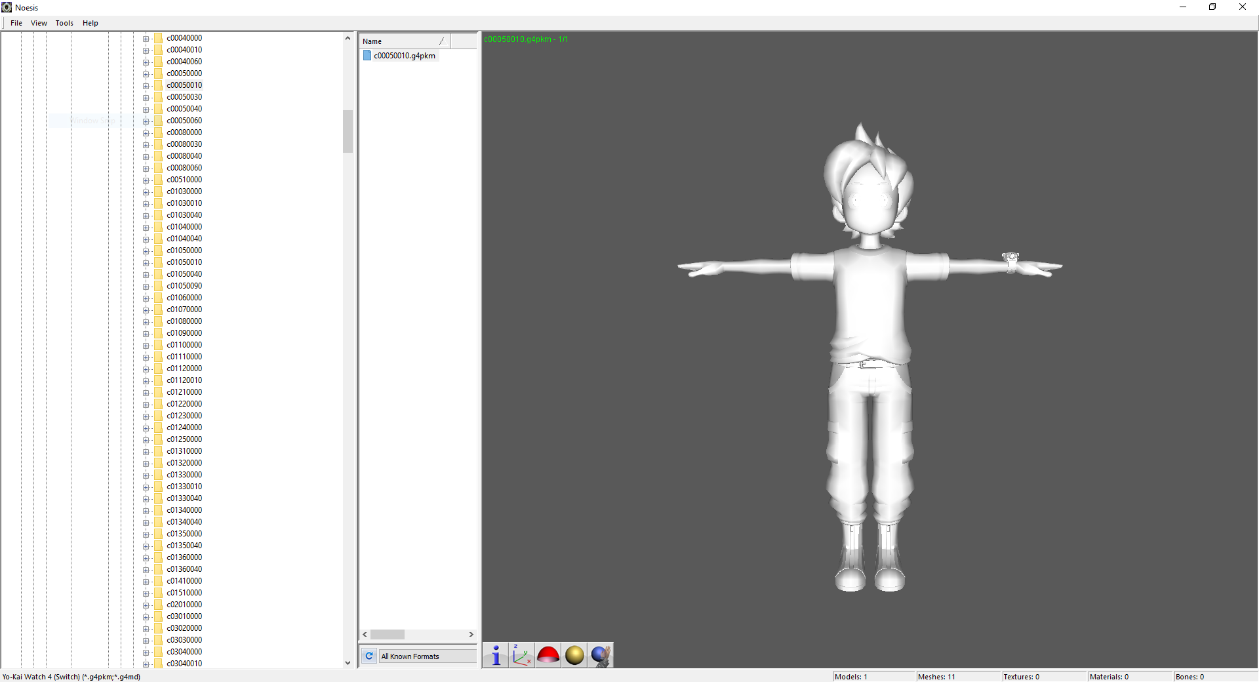Open the All Known Formats filter dropdown
Image resolution: width=1259 pixels, height=682 pixels.
(428, 656)
